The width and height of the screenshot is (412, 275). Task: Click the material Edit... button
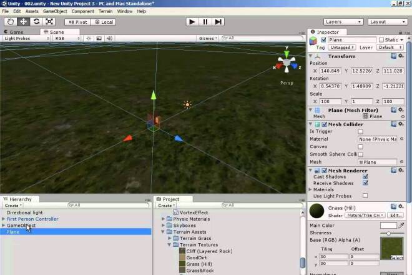click(x=396, y=215)
